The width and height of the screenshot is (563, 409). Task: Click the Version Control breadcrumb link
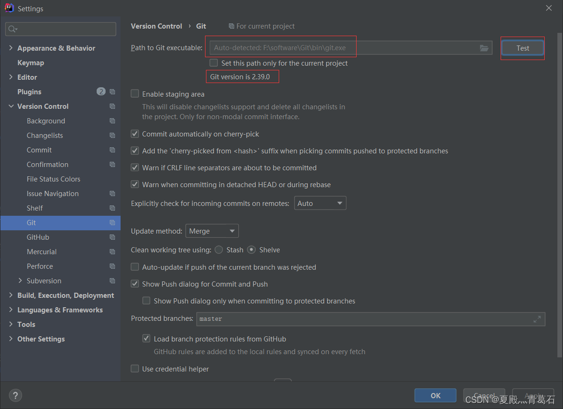click(x=156, y=26)
